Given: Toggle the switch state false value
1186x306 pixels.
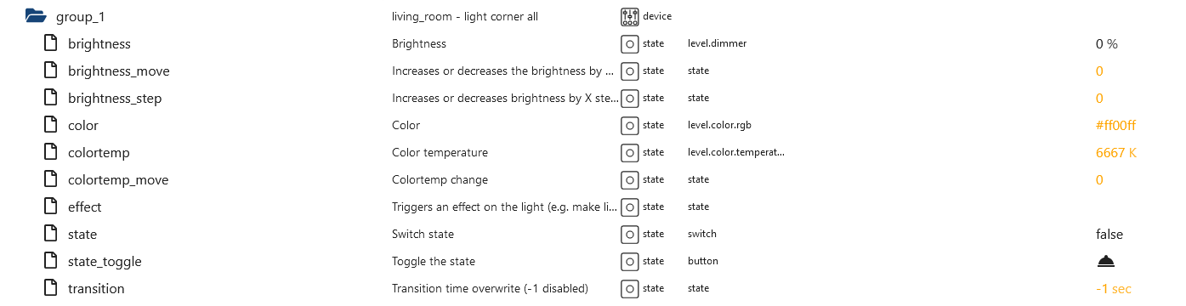Looking at the screenshot, I should [x=1109, y=234].
